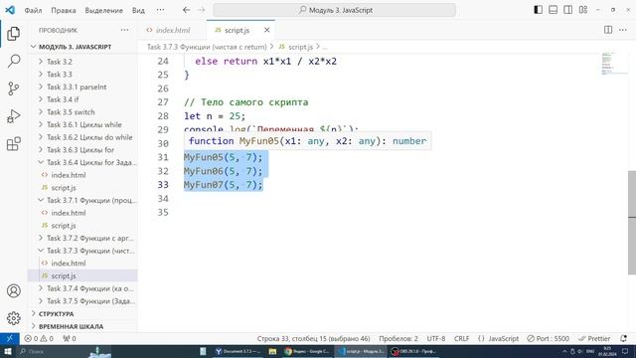Screen dimensions: 636x358
Task: Go back using the navigation arrow
Action: [186, 10]
